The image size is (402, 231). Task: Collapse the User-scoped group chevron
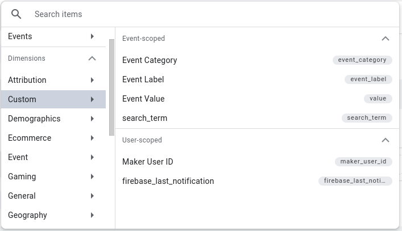[x=386, y=140]
